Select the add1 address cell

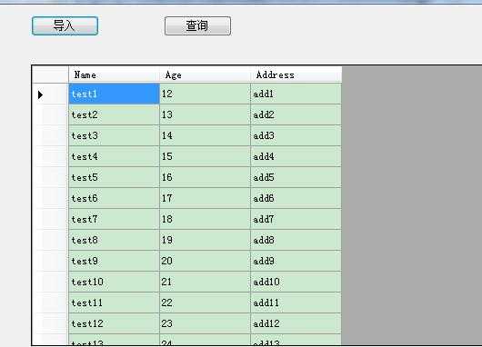tap(296, 94)
